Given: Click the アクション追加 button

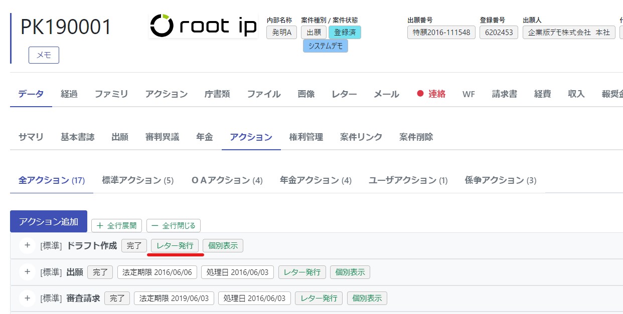Looking at the screenshot, I should click(49, 221).
